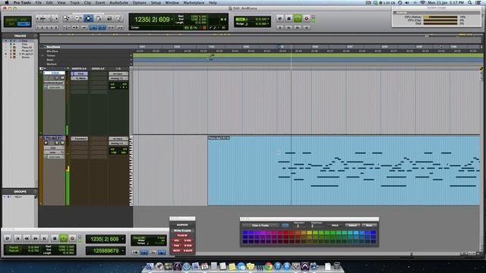Toggle PAN write enable in Automation window
Viewport: 486px width, 273px height.
pos(177,246)
